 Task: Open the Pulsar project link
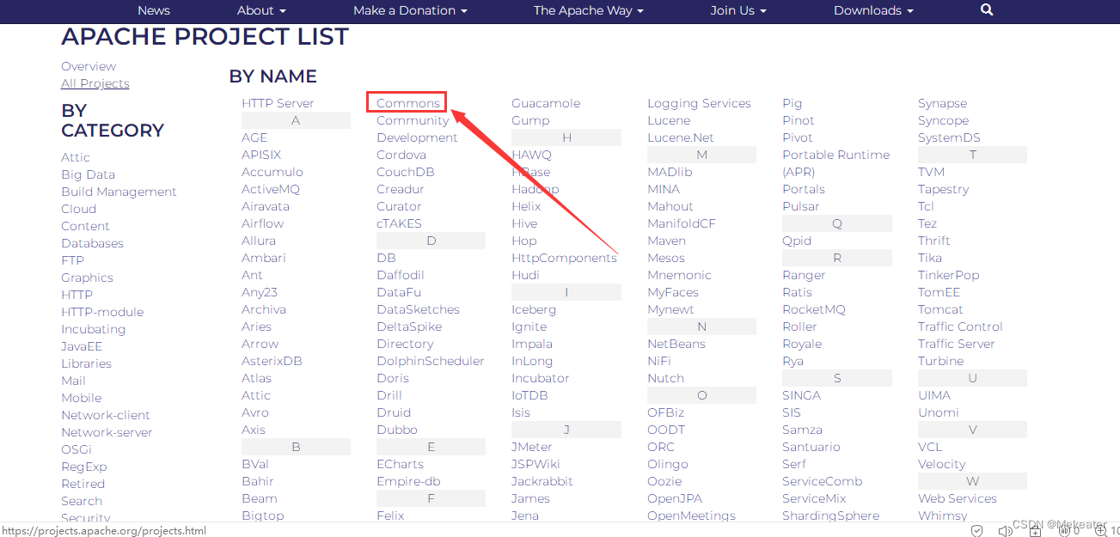pos(801,206)
